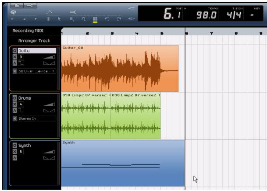Click the Guitar track number 3 box
Image resolution: width=267 pixels, height=191 pixels.
pyautogui.click(x=21, y=57)
